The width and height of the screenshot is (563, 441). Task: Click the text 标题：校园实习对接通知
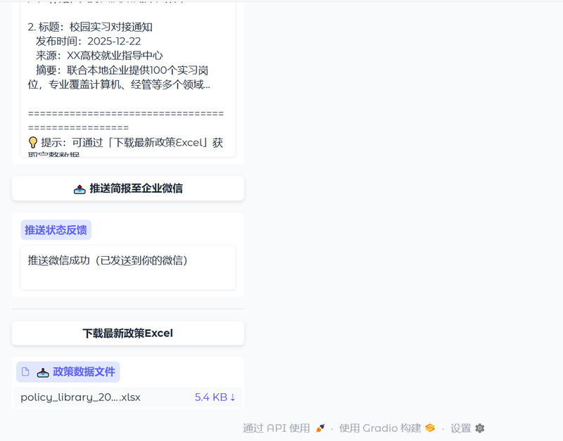(x=96, y=27)
